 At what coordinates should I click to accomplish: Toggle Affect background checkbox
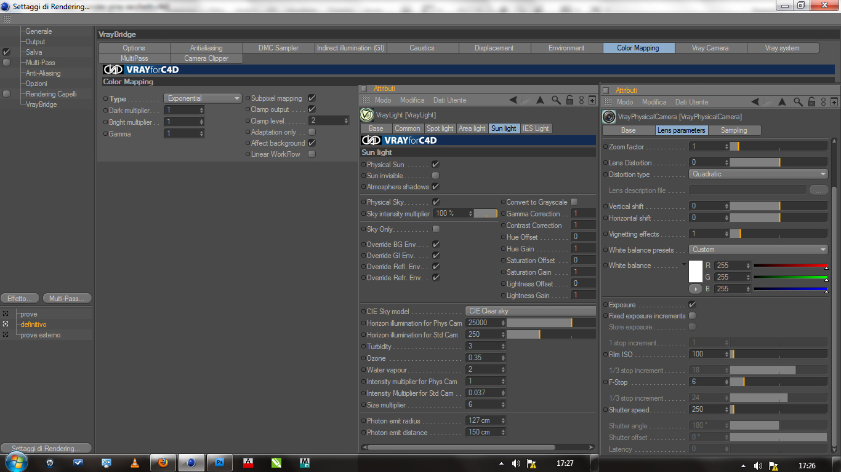point(312,143)
